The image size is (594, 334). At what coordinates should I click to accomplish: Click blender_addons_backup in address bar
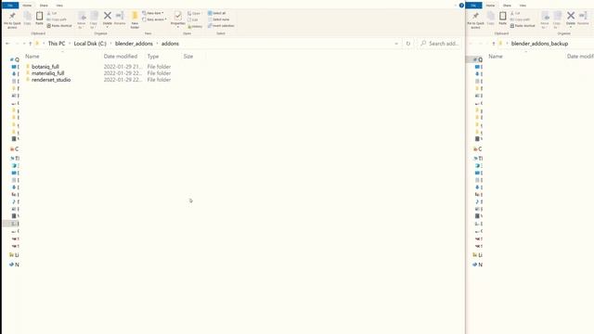(x=539, y=44)
